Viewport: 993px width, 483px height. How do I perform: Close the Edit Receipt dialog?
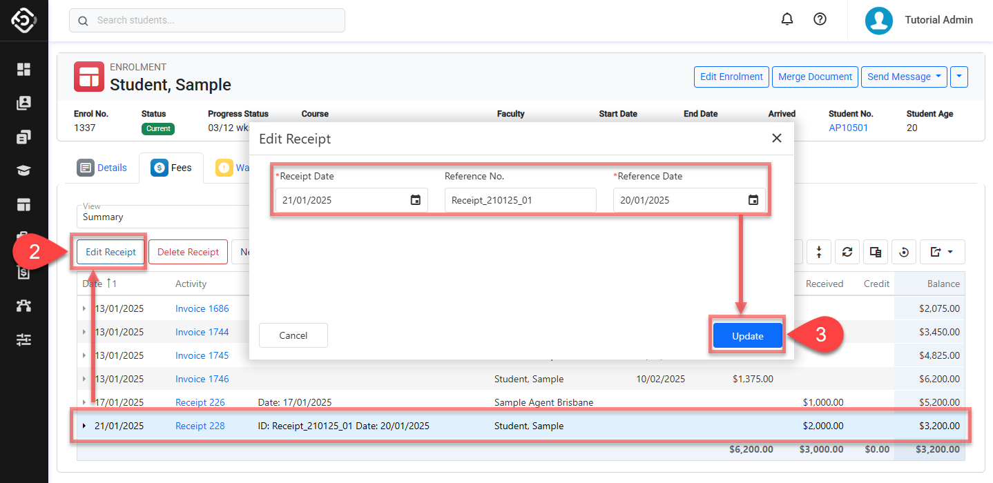pos(776,138)
